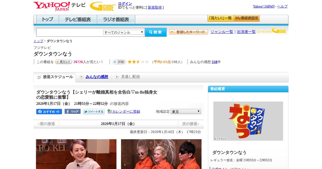Open the woman with purple hair photo

(x=76, y=154)
